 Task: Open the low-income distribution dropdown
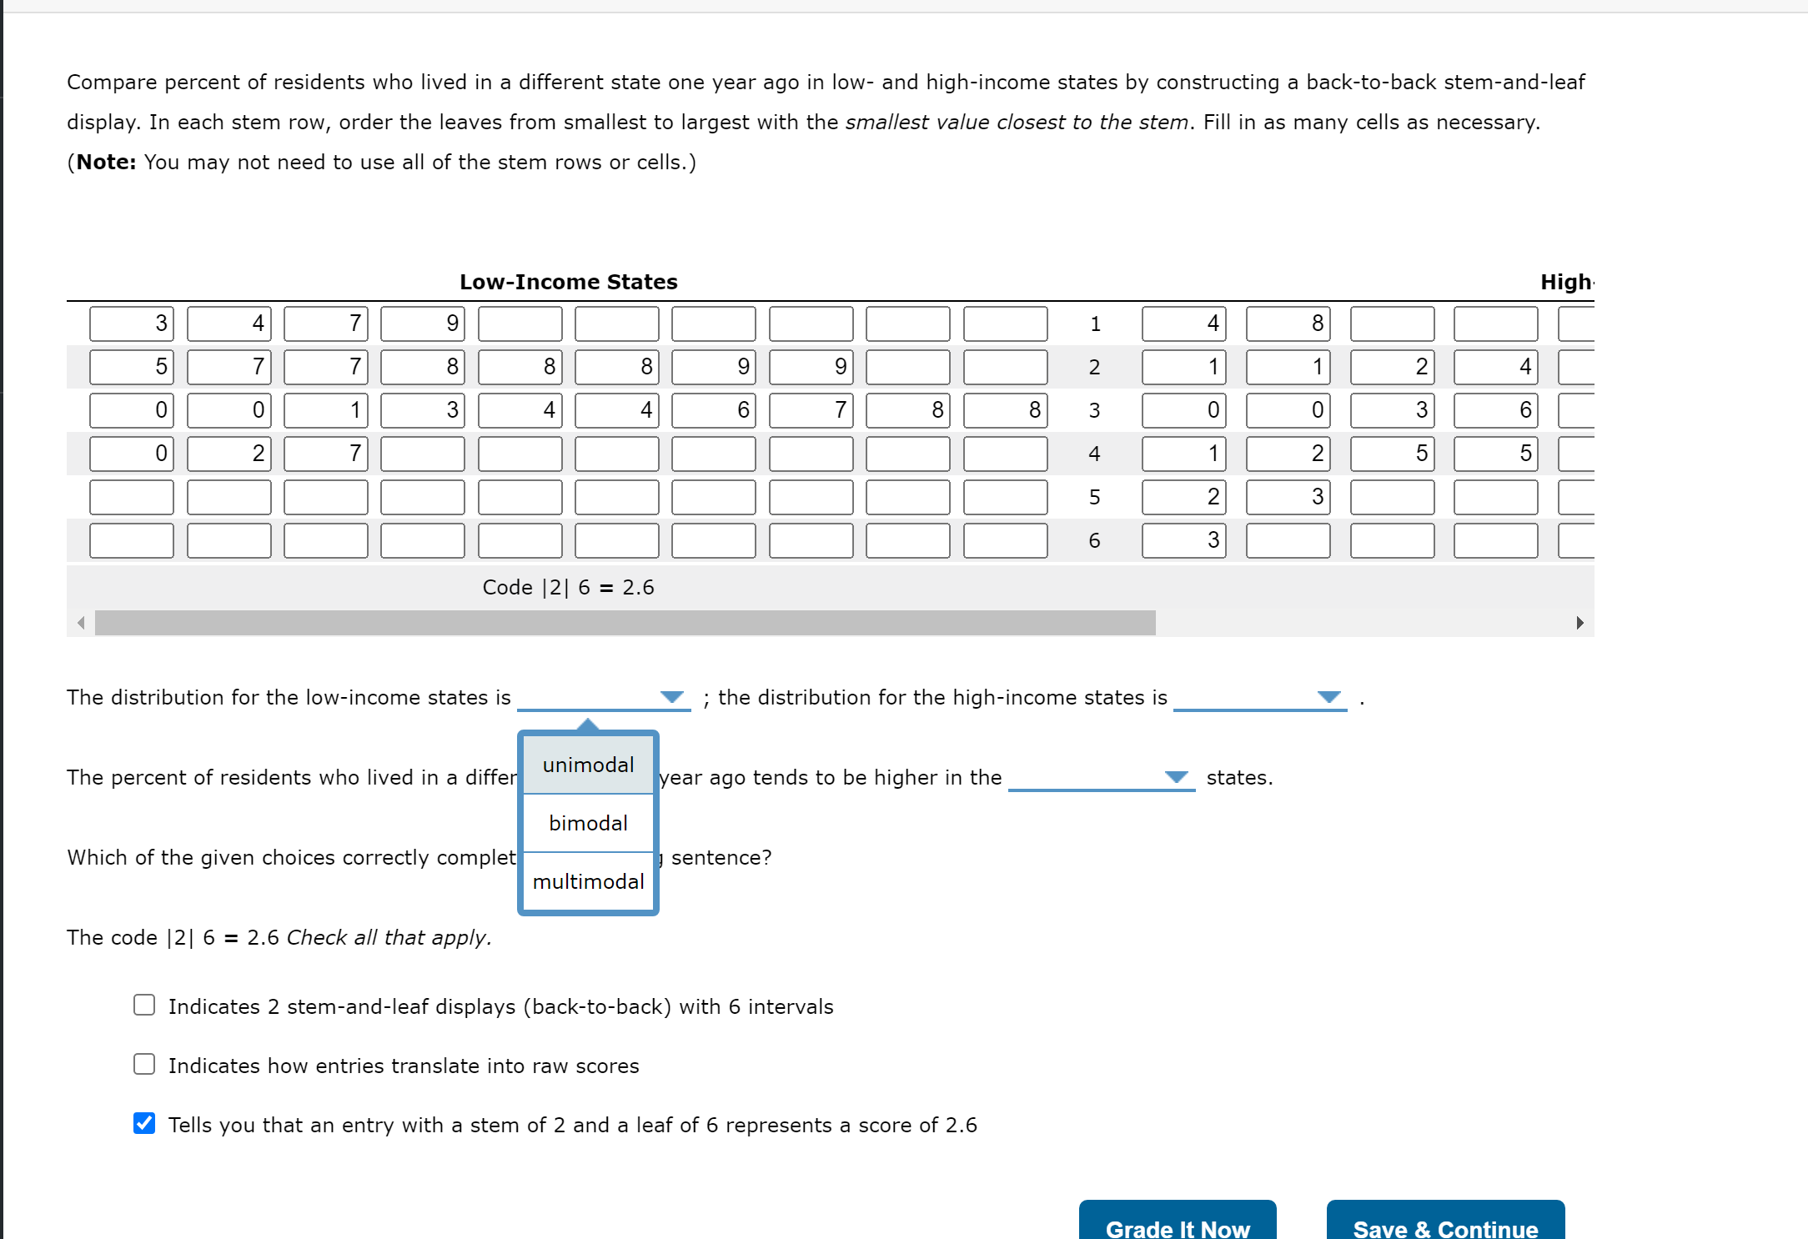coord(603,697)
